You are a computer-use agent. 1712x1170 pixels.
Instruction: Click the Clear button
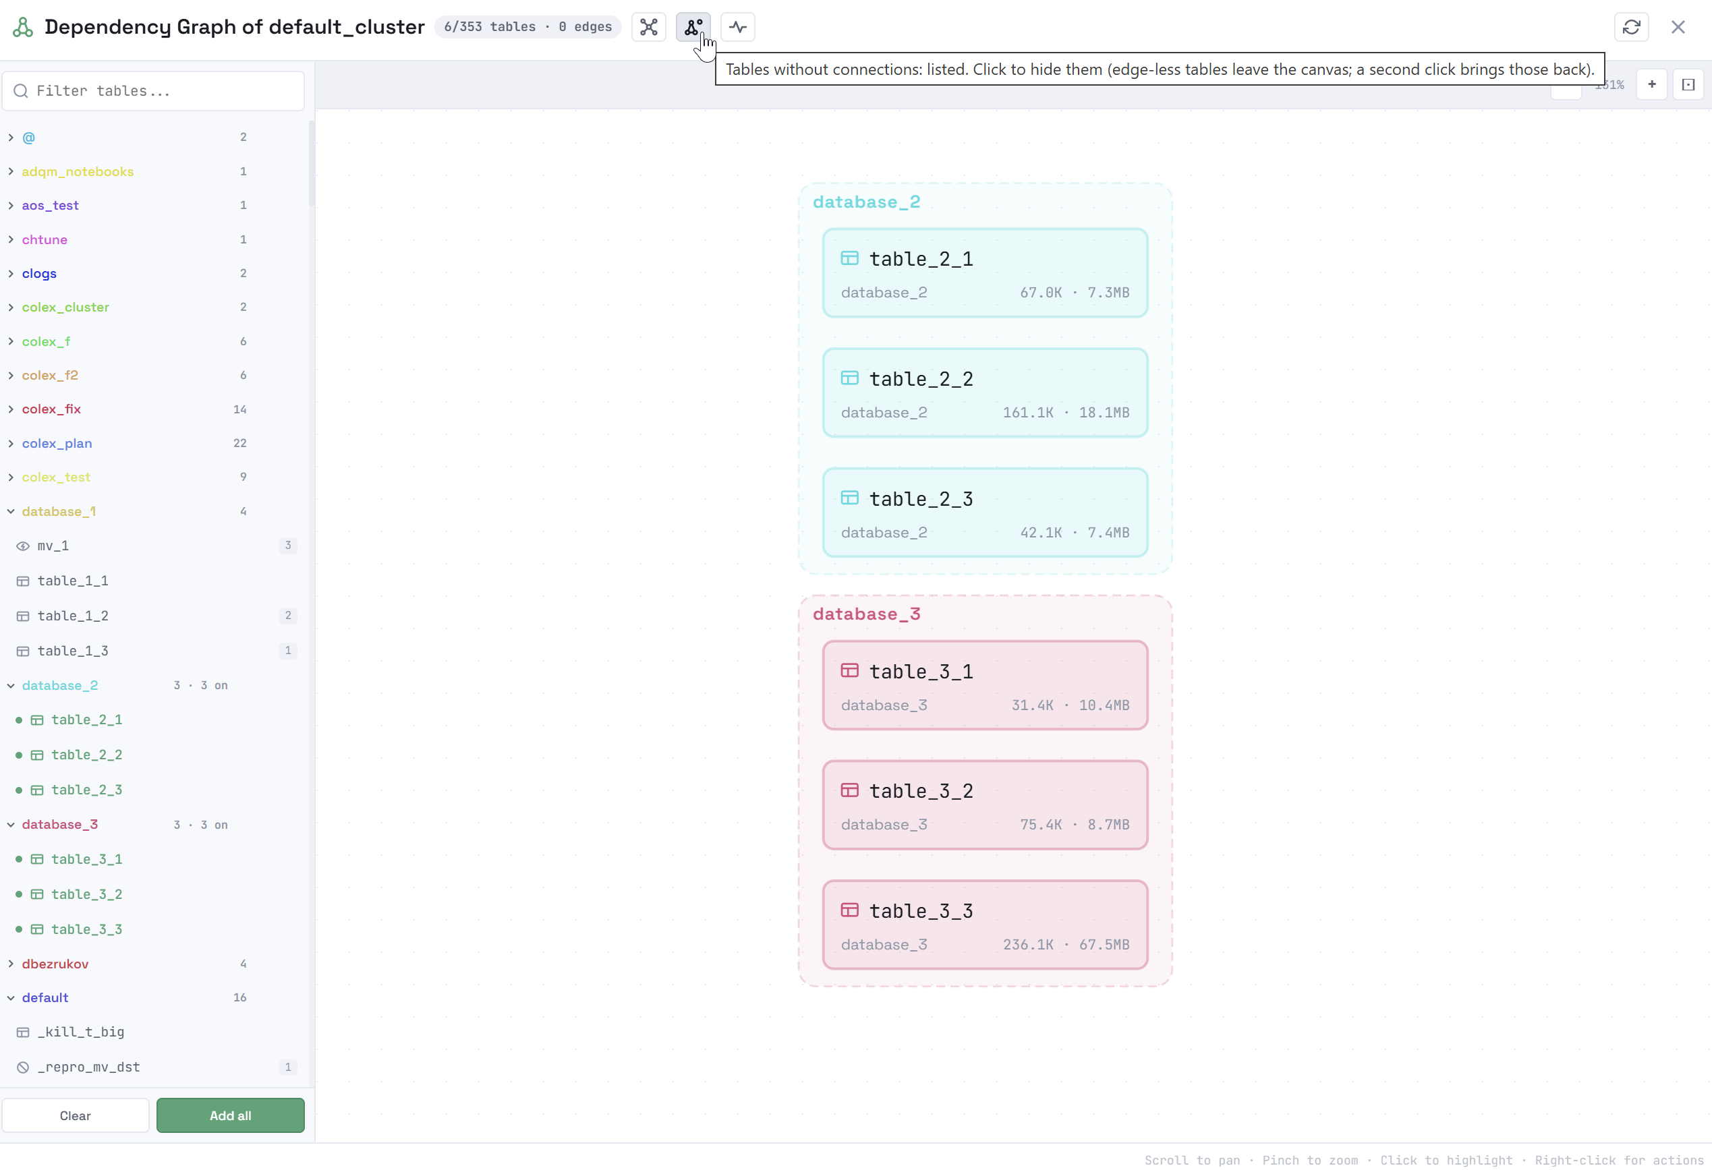(75, 1115)
